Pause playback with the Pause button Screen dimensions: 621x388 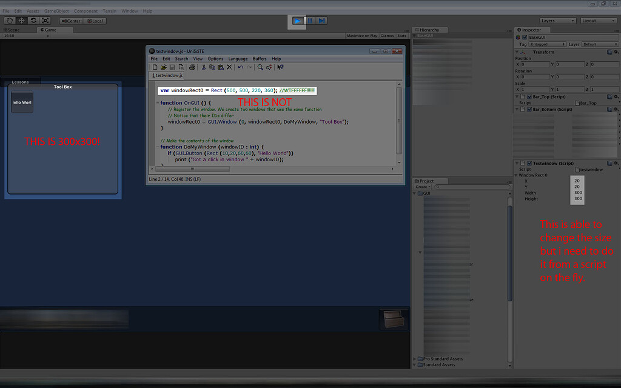click(x=310, y=21)
